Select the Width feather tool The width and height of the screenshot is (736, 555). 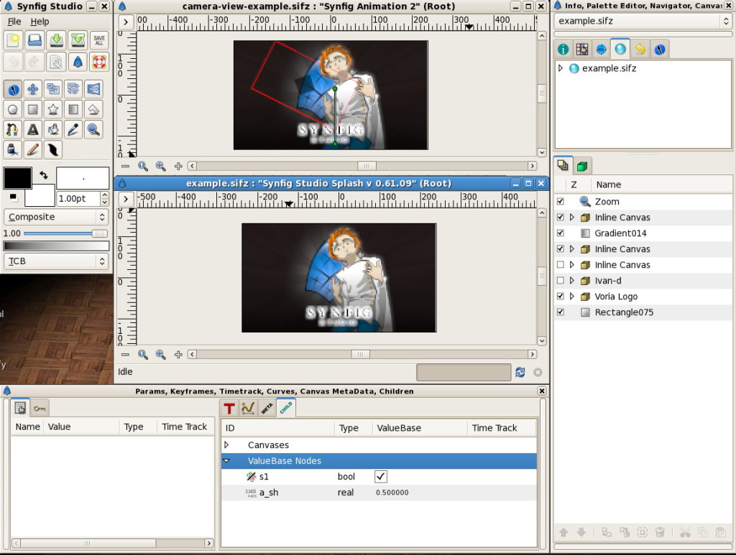53,149
